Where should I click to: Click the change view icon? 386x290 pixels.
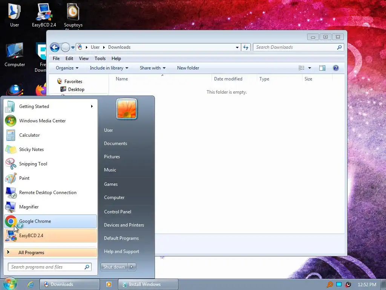point(301,68)
